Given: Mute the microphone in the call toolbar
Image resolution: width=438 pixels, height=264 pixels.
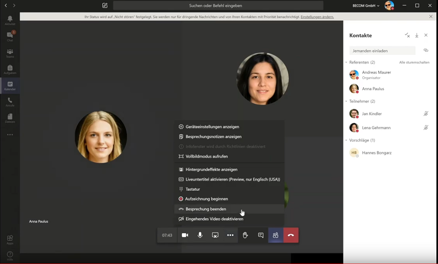Looking at the screenshot, I should pos(200,235).
